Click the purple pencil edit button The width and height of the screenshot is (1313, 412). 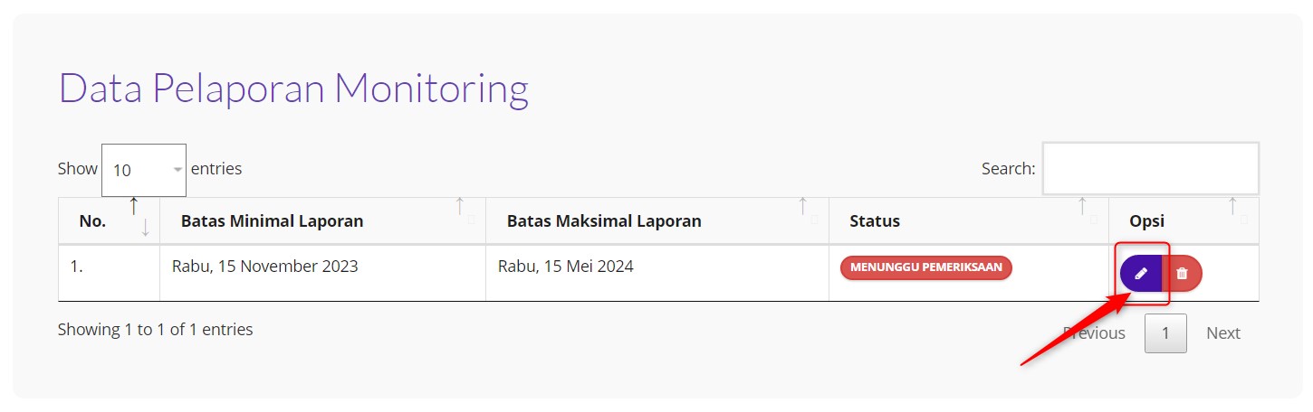click(x=1140, y=273)
